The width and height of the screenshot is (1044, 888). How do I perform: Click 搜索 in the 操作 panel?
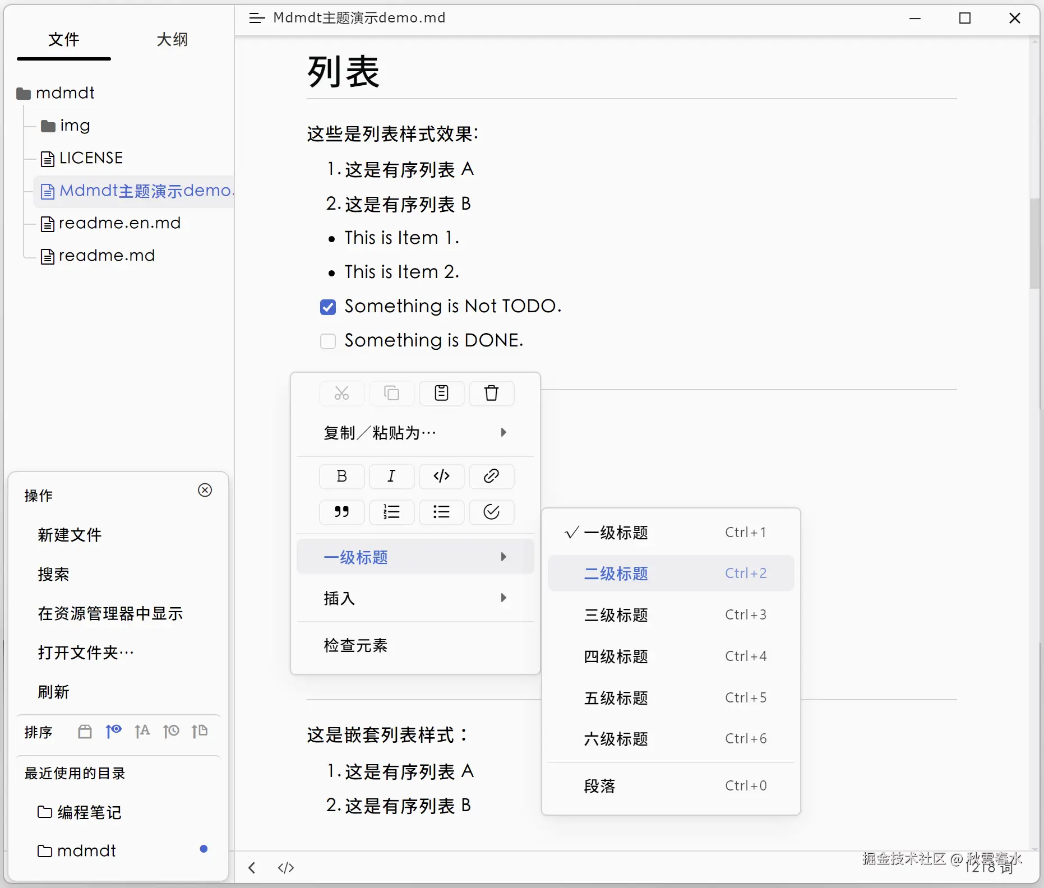[54, 574]
